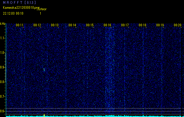Click the meteor count value 1
The image size is (184, 117).
(x=40, y=13)
